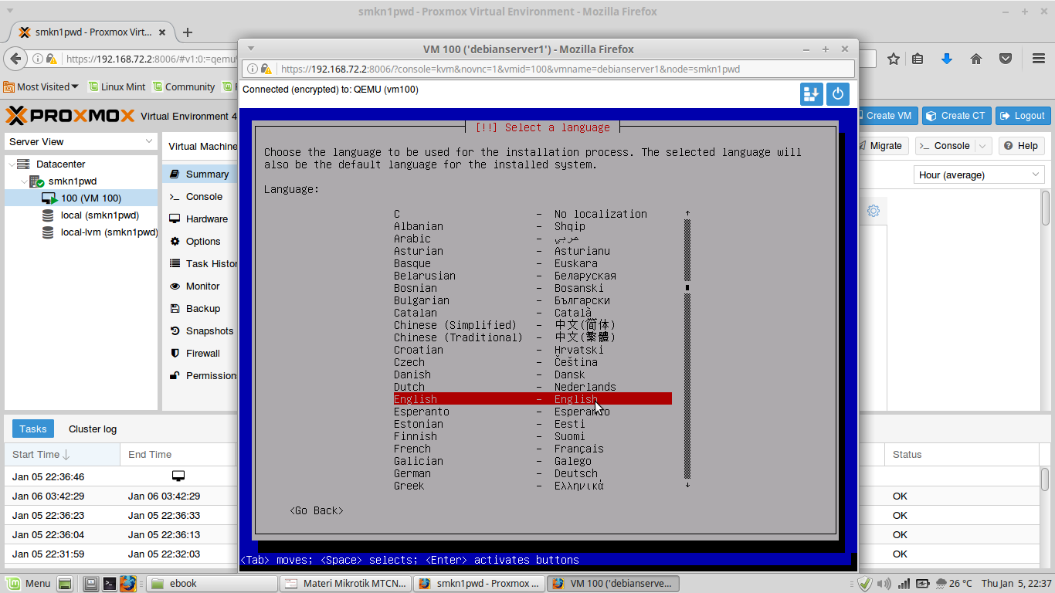Open Options in VM side menu
The image size is (1055, 593).
point(201,242)
